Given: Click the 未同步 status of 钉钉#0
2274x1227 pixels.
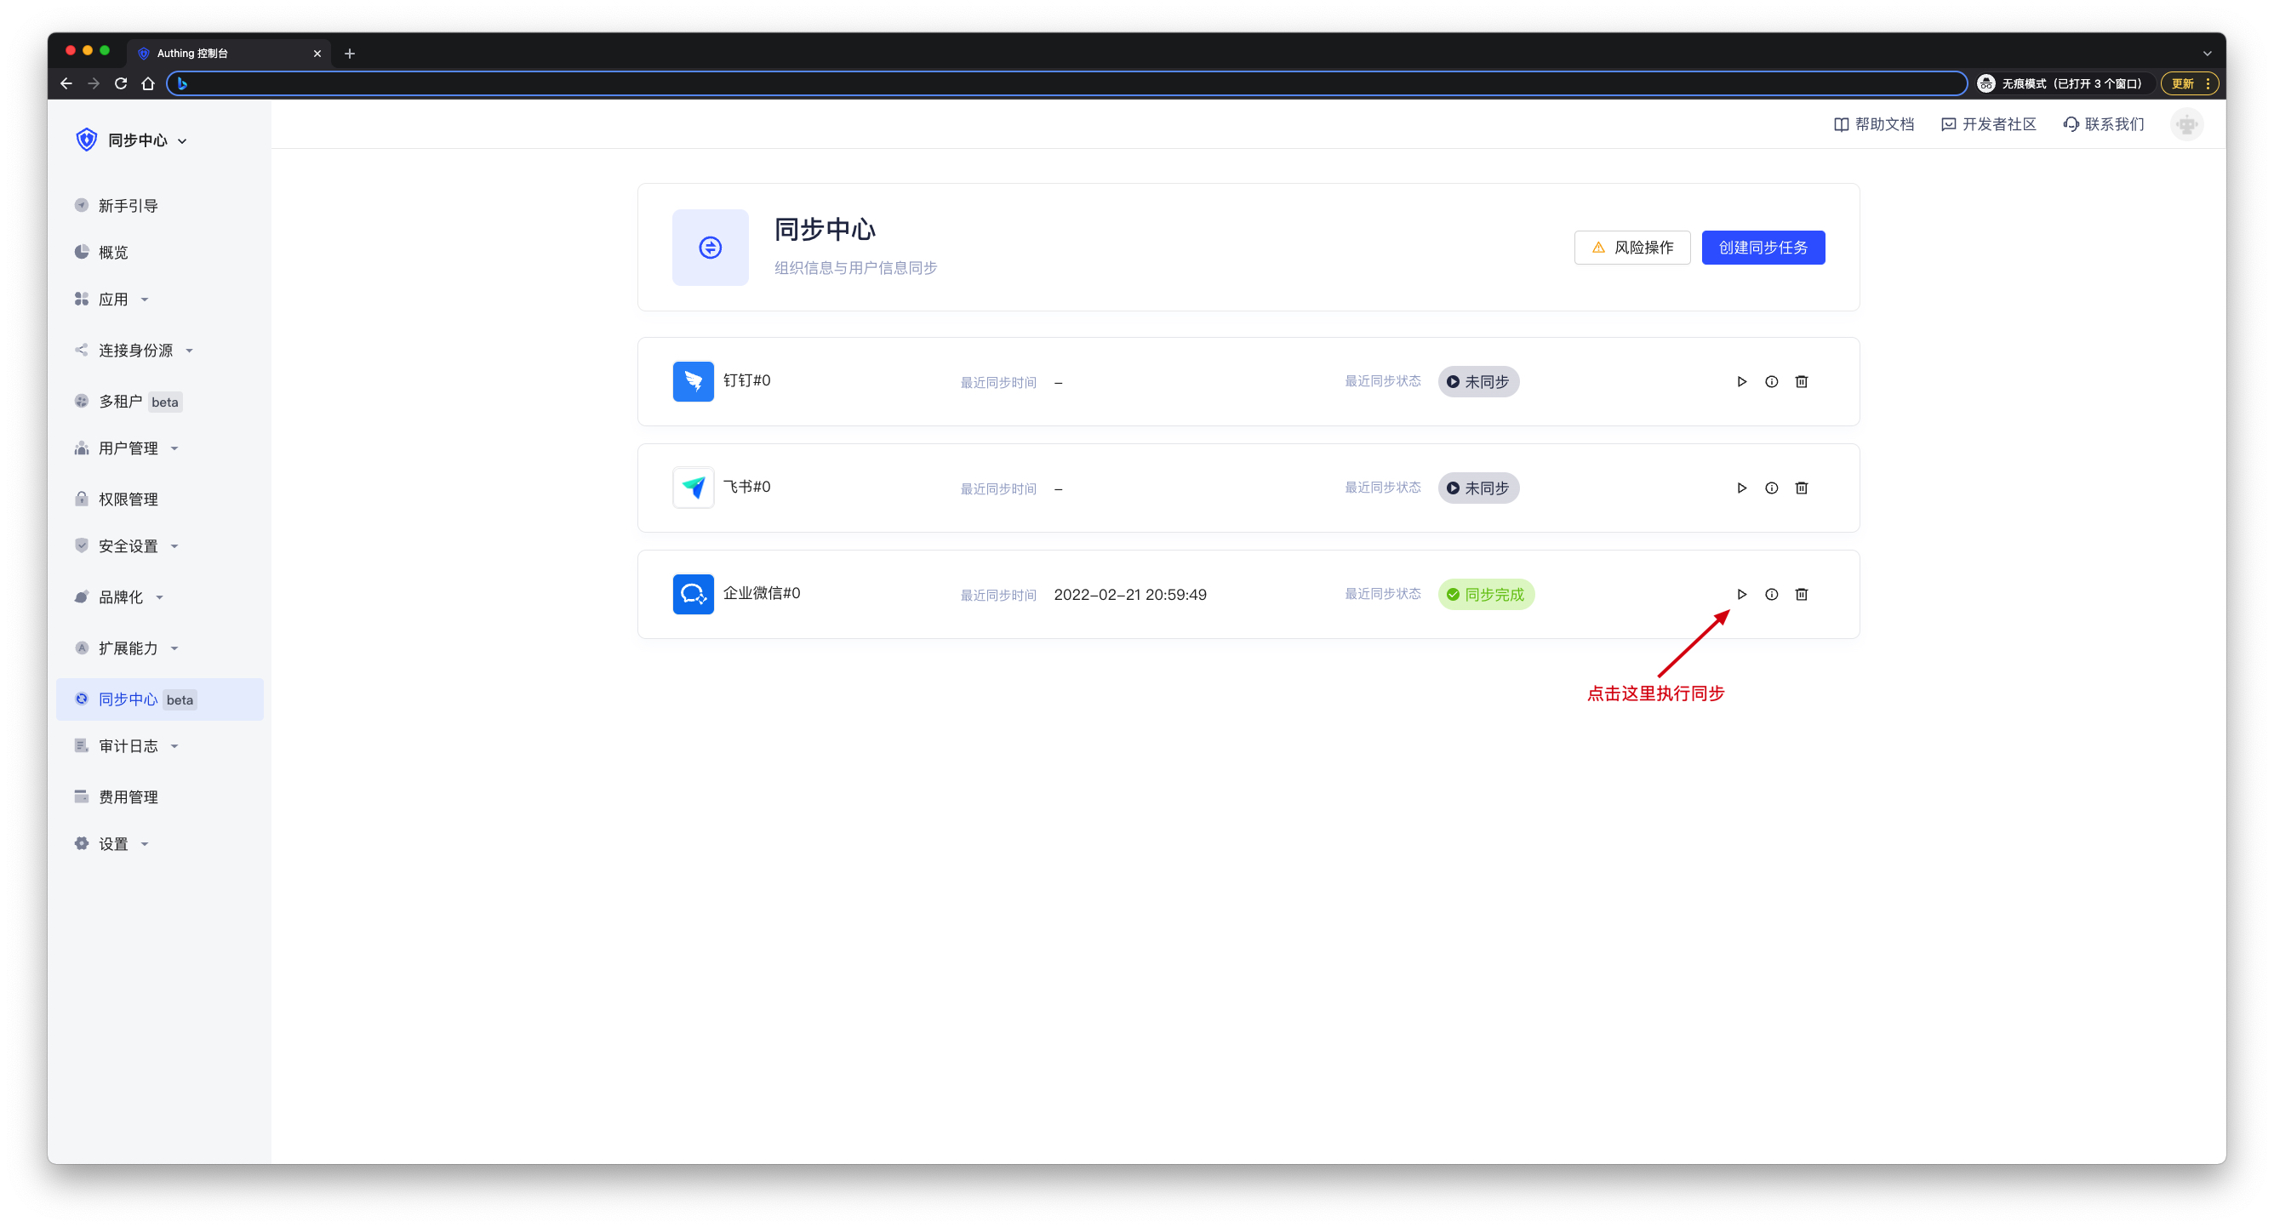Looking at the screenshot, I should pyautogui.click(x=1477, y=381).
